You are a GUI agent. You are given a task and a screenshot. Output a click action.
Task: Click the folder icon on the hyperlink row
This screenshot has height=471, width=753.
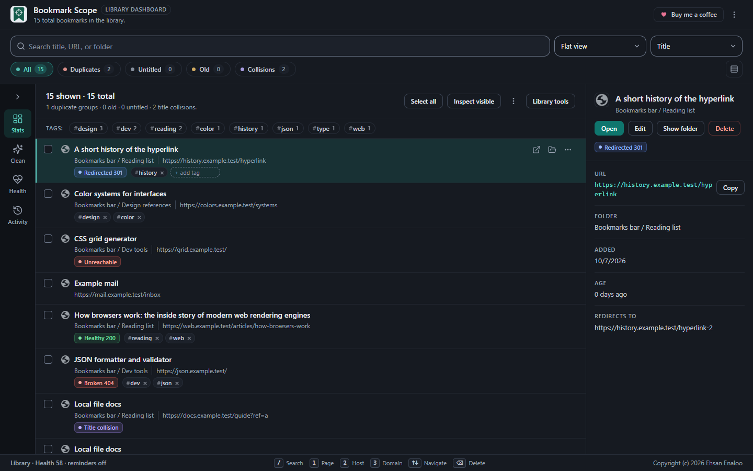pyautogui.click(x=552, y=150)
